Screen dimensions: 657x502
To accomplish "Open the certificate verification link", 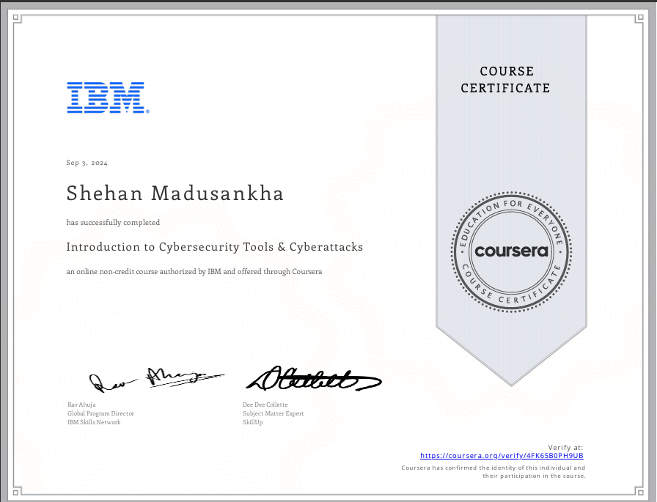I will 501,455.
